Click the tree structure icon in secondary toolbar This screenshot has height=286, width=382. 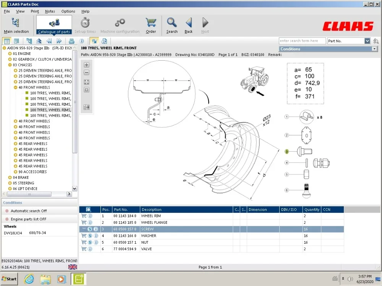click(29, 41)
